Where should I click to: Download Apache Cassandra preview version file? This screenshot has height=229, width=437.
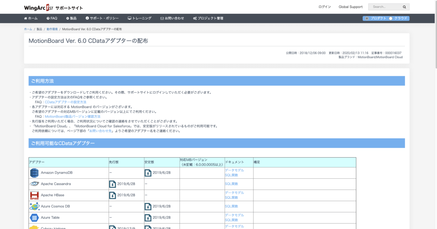(113, 184)
